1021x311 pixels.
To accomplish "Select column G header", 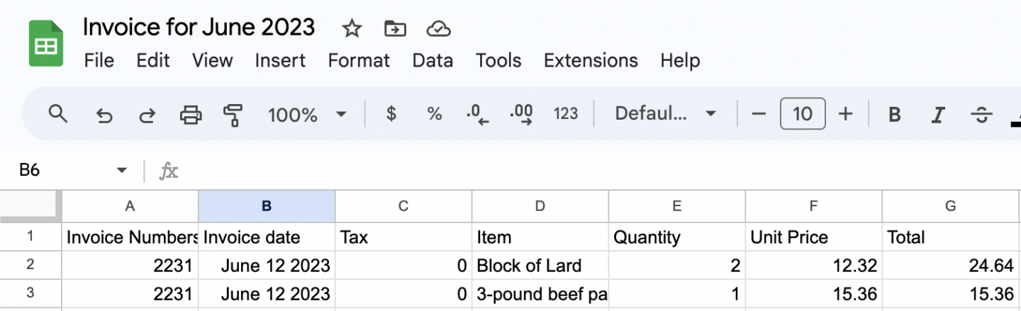I will [x=951, y=206].
